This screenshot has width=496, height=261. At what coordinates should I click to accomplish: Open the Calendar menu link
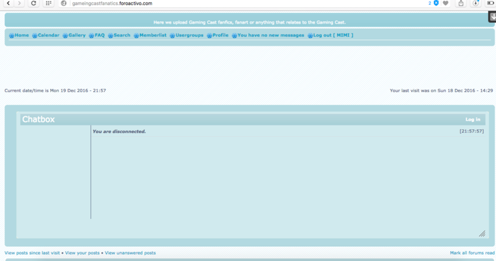(x=48, y=35)
